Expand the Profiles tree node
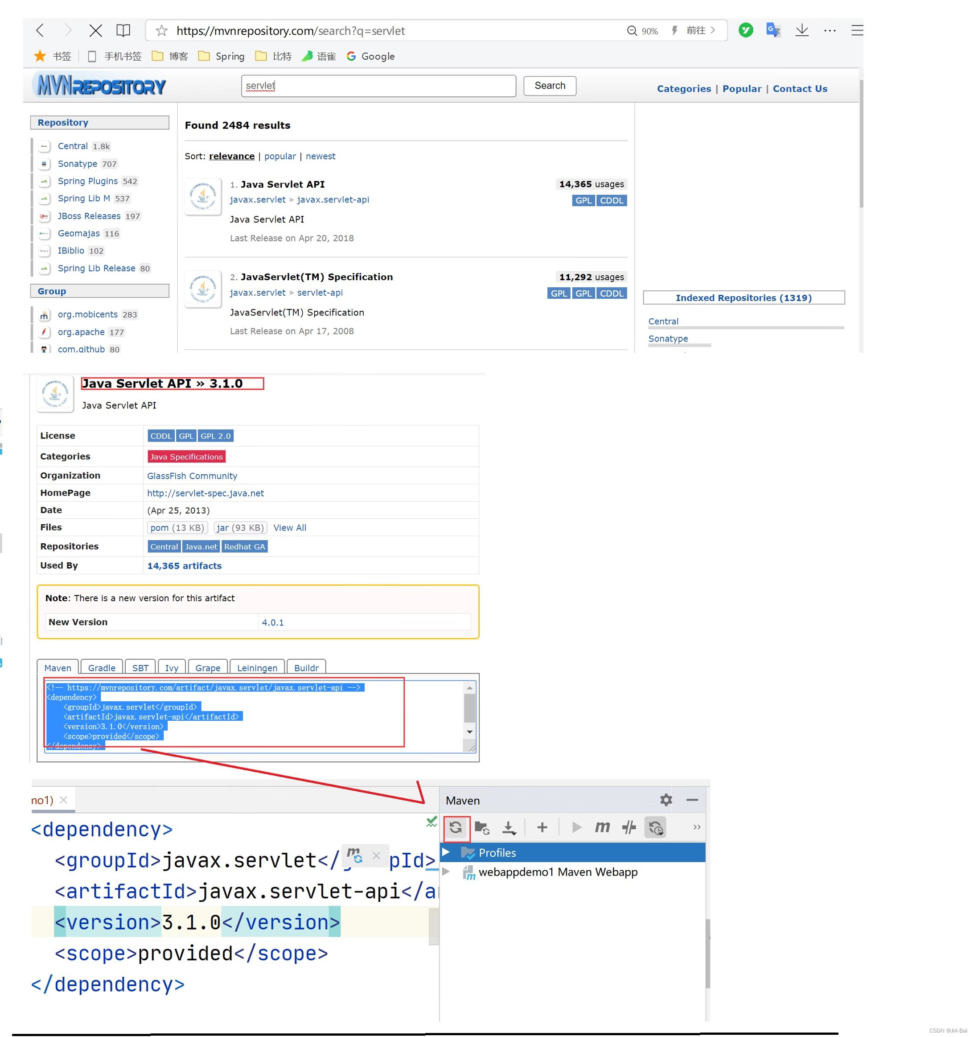 tap(446, 852)
